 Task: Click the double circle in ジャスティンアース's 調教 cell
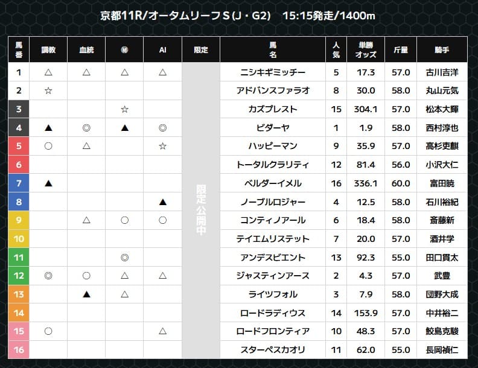[x=48, y=276]
